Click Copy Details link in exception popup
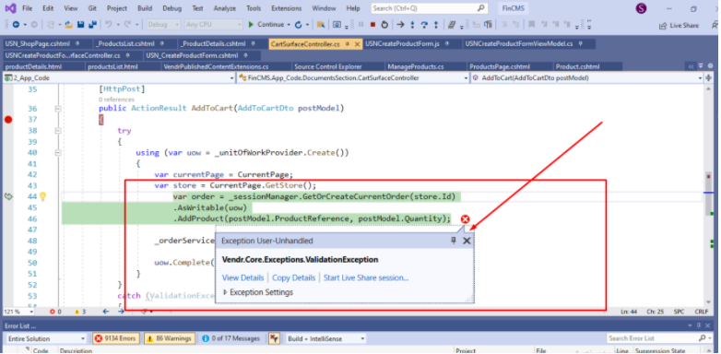Image resolution: width=721 pixels, height=354 pixels. point(293,277)
